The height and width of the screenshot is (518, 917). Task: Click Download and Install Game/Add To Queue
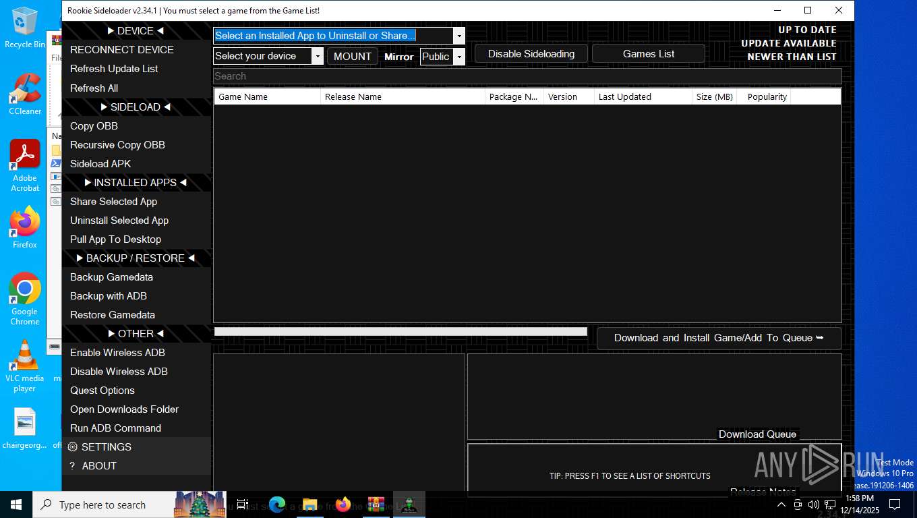click(x=719, y=338)
